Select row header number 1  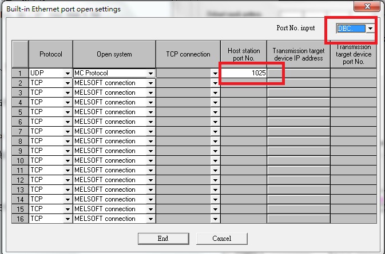(x=19, y=74)
